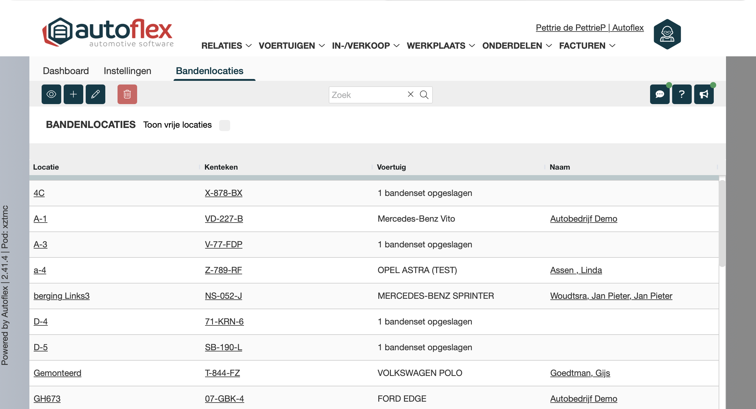Open location a-4
Viewport: 756px width, 409px height.
click(x=39, y=270)
